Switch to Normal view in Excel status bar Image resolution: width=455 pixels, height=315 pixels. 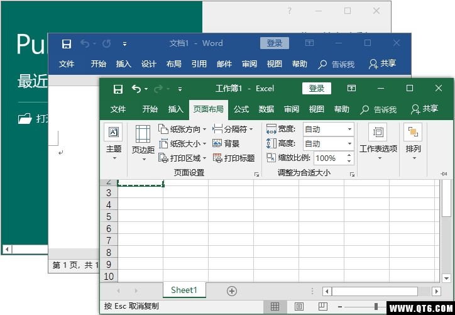[x=275, y=306]
